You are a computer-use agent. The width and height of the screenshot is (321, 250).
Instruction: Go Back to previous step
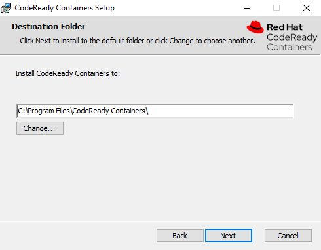180,236
